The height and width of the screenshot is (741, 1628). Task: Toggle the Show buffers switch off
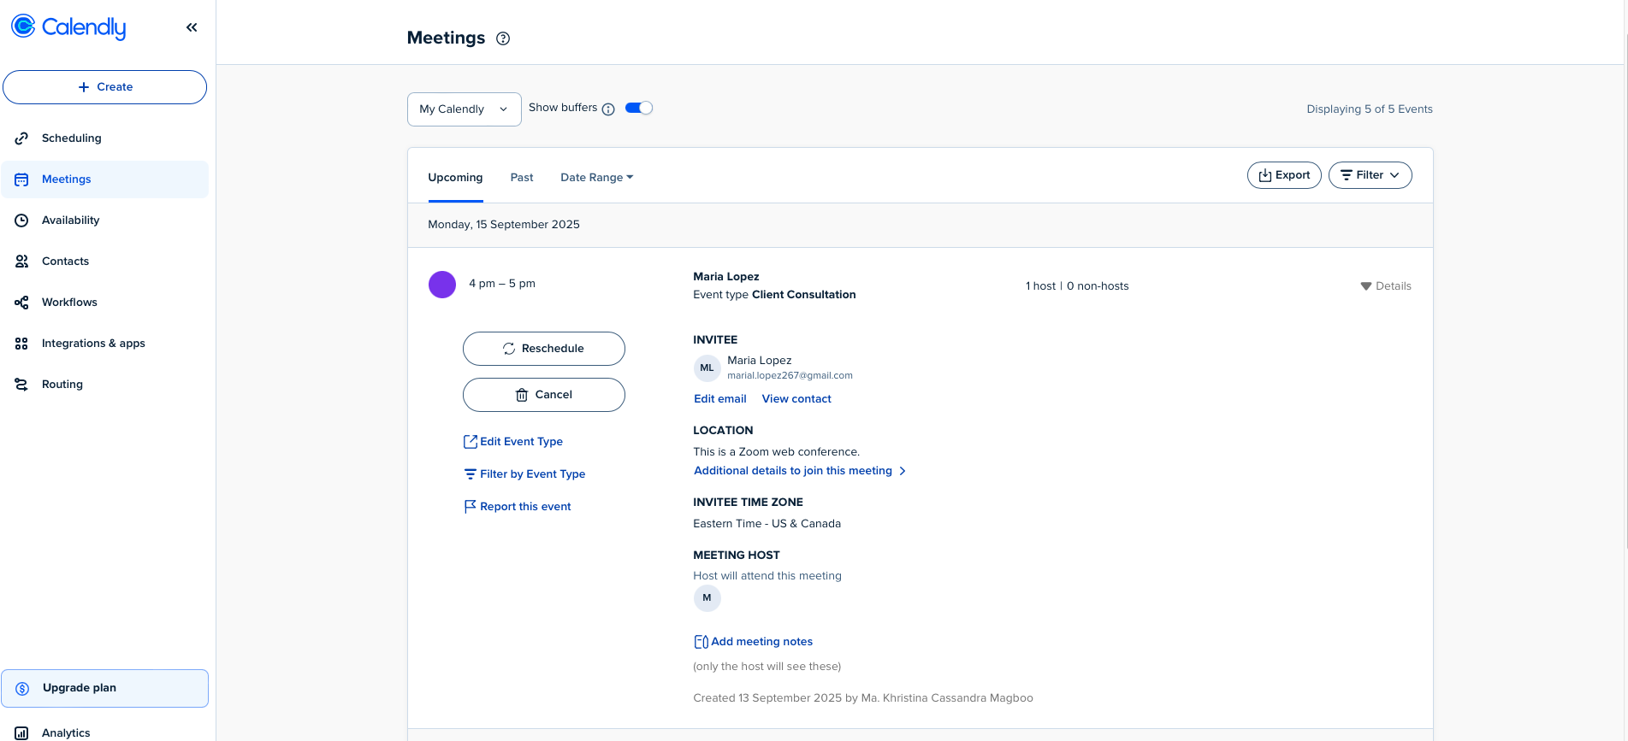(639, 108)
